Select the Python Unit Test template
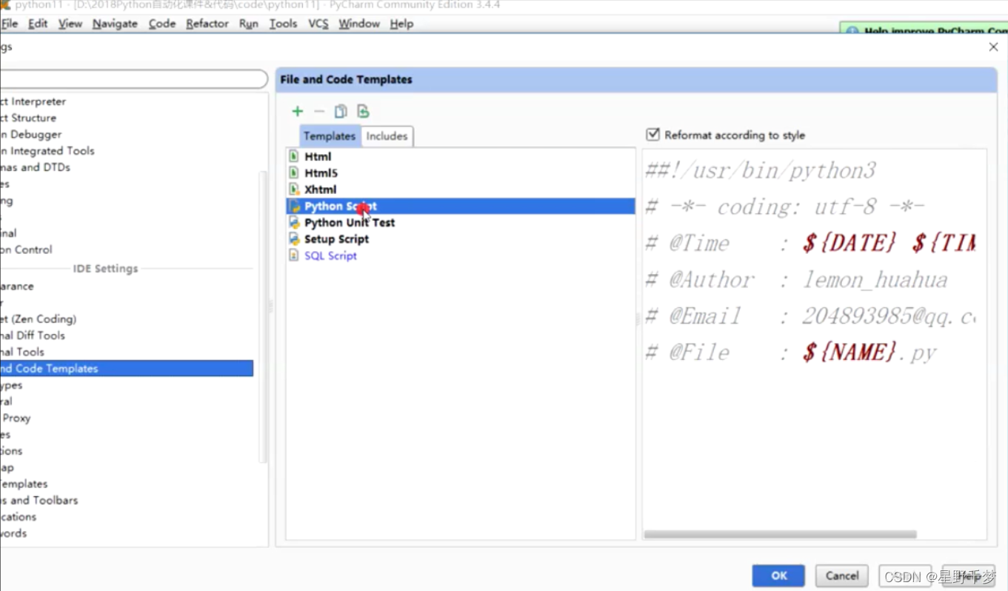Viewport: 1008px width, 591px height. click(x=350, y=222)
